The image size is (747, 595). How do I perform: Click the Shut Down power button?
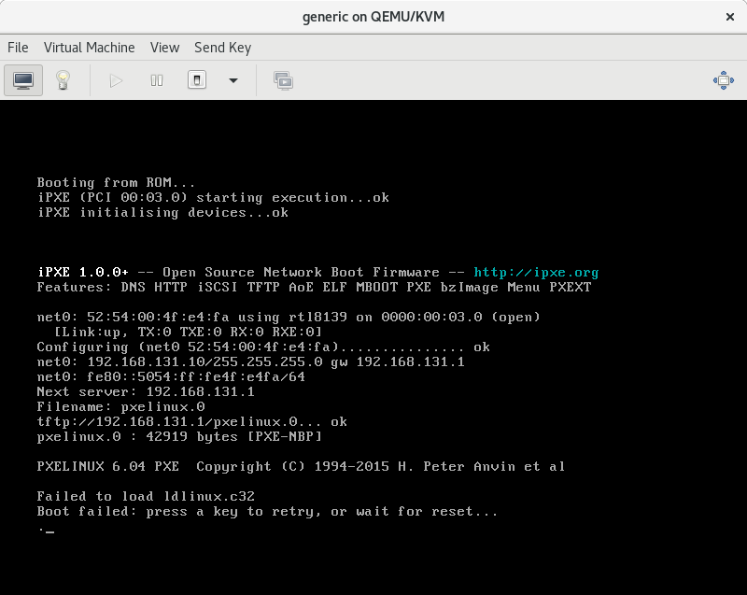[197, 80]
